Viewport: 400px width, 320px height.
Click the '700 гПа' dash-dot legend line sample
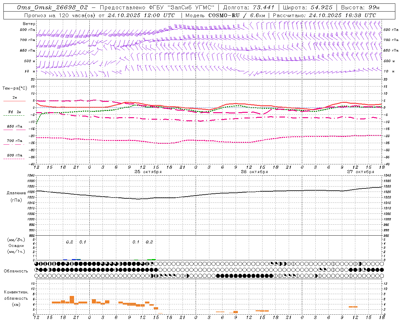tap(14, 144)
